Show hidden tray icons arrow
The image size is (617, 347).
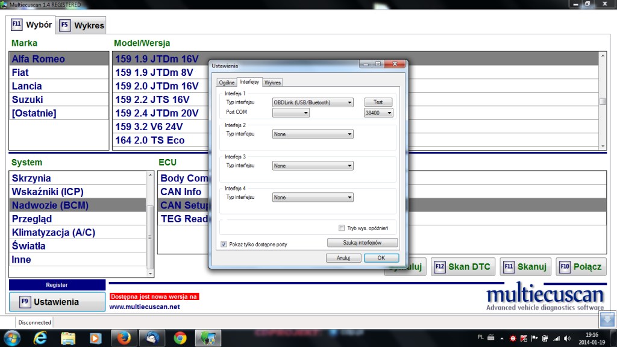click(502, 339)
